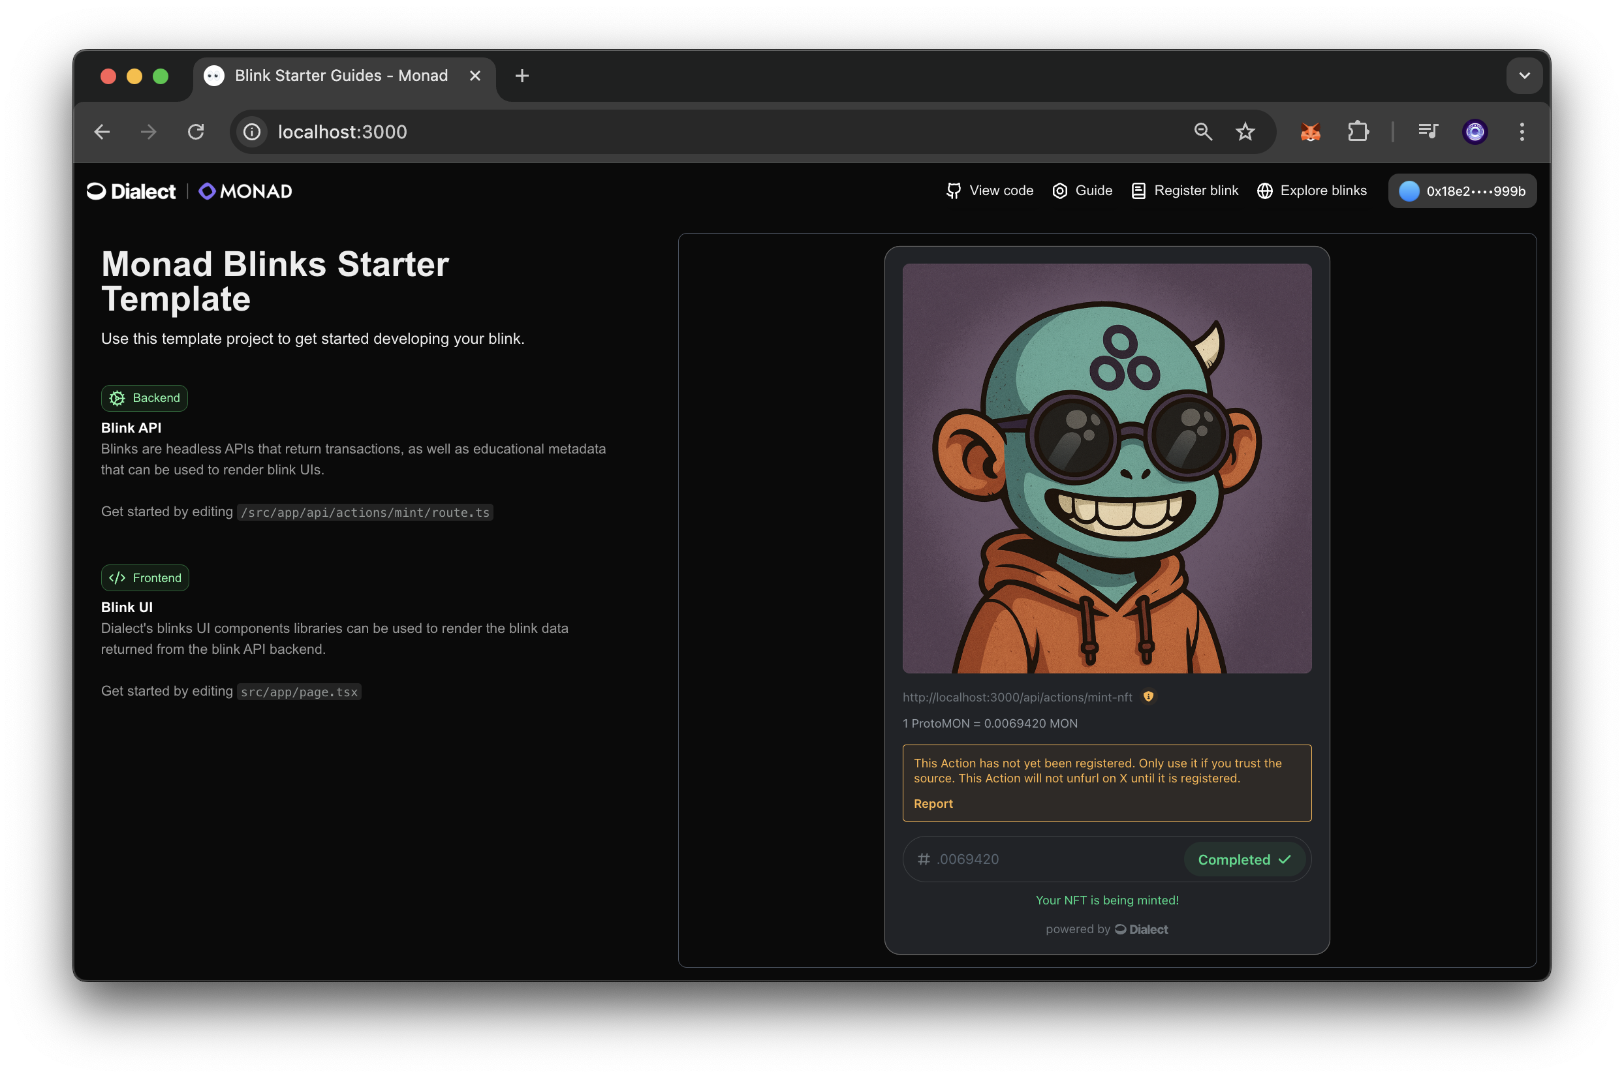Open the Chrome three-dot menu
1624x1078 pixels.
point(1522,131)
